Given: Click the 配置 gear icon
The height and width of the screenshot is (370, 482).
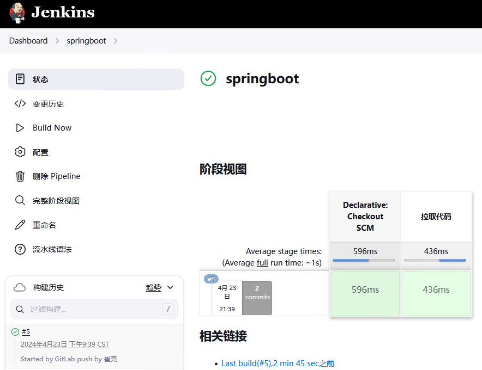Looking at the screenshot, I should 20,152.
